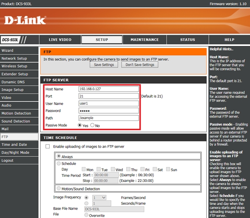This screenshot has width=250, height=218.
Task: Choose the Schedule radio option
Action: coord(59,164)
